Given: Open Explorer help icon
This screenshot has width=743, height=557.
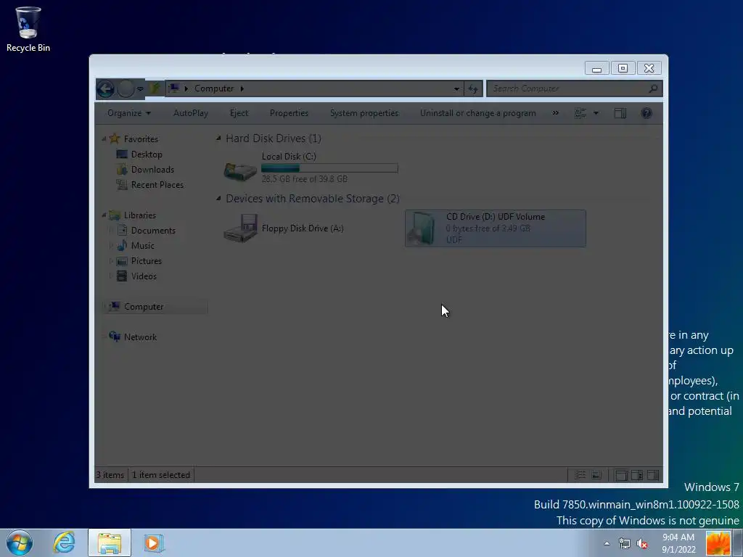Looking at the screenshot, I should coord(646,113).
